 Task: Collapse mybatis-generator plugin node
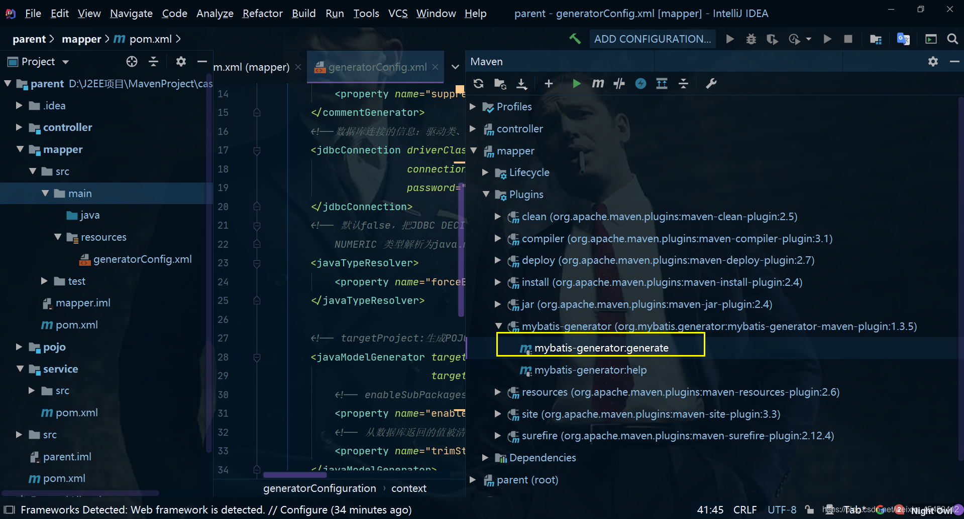[x=499, y=326]
